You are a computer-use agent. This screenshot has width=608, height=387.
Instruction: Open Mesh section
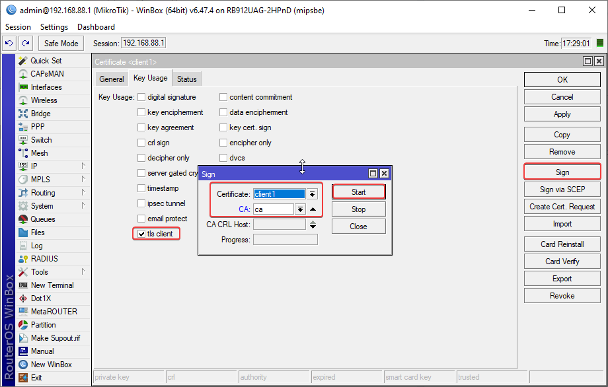pyautogui.click(x=39, y=153)
